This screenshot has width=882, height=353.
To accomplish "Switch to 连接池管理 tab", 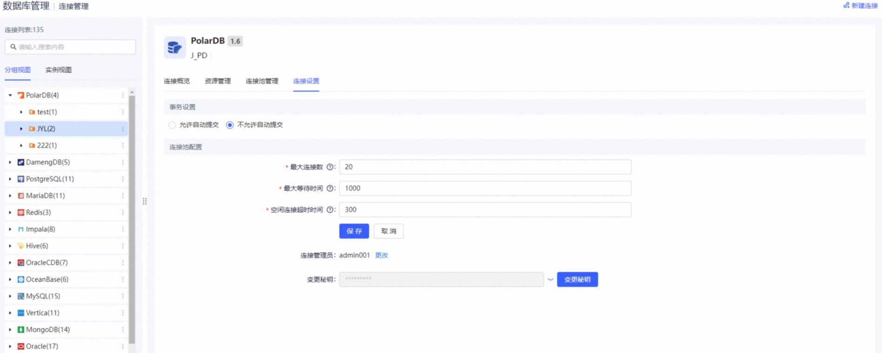I will [x=262, y=81].
